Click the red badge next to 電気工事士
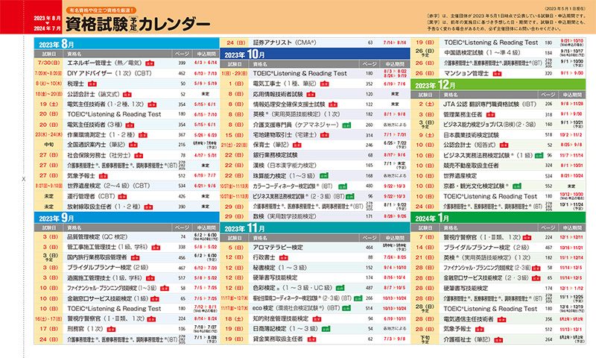Image resolution: width=596 pixels, height=358 pixels. tap(324, 84)
